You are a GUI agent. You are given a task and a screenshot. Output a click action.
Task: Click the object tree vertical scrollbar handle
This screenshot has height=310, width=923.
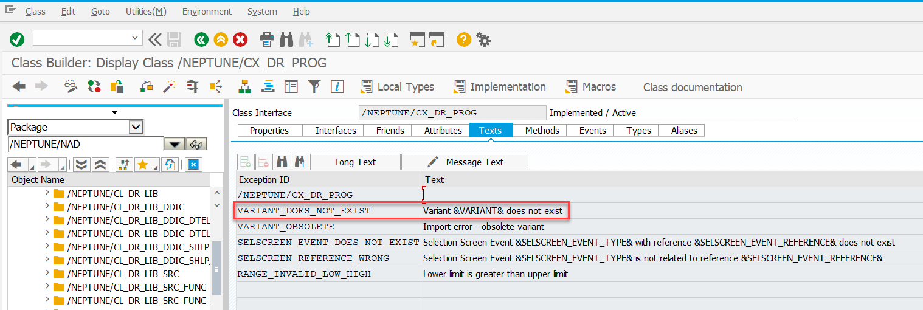point(216,269)
